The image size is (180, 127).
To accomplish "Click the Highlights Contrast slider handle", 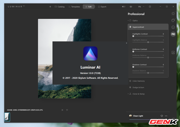I will coord(133,36).
